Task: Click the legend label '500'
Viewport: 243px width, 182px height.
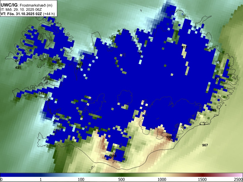Action: 121,179
